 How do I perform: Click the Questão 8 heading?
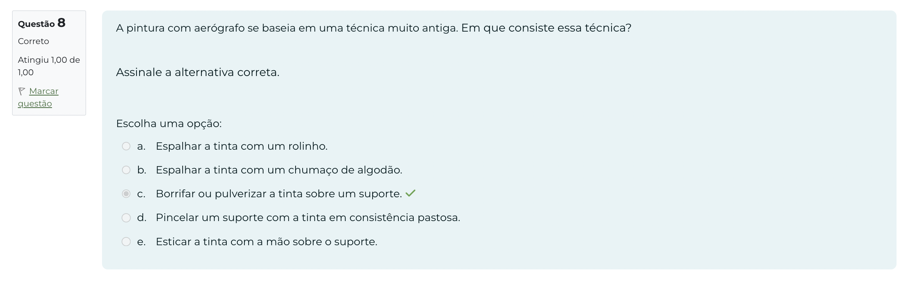[x=41, y=23]
